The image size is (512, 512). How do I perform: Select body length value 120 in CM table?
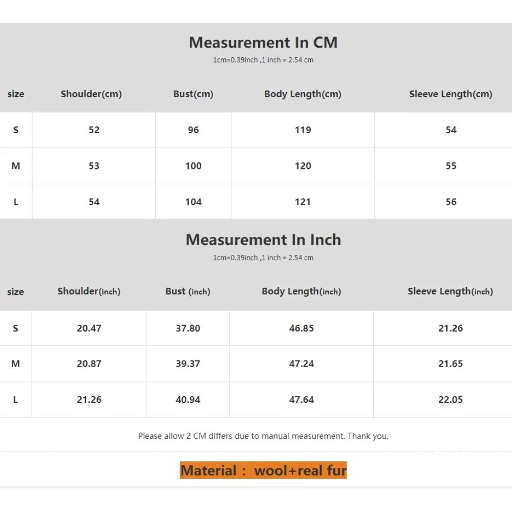(303, 166)
